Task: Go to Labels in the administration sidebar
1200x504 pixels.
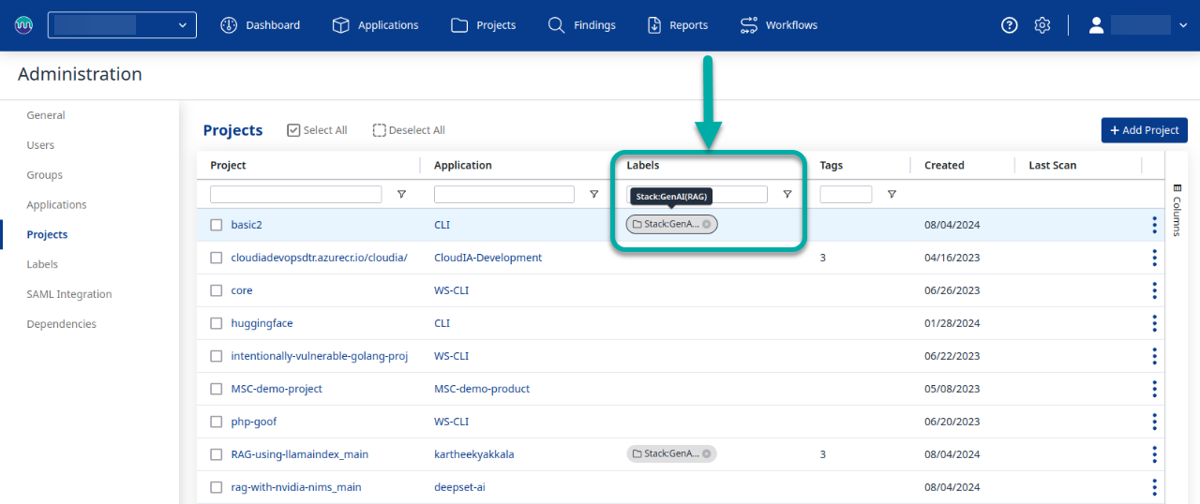Action: pyautogui.click(x=42, y=264)
